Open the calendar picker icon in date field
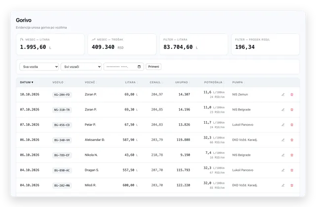 point(139,67)
